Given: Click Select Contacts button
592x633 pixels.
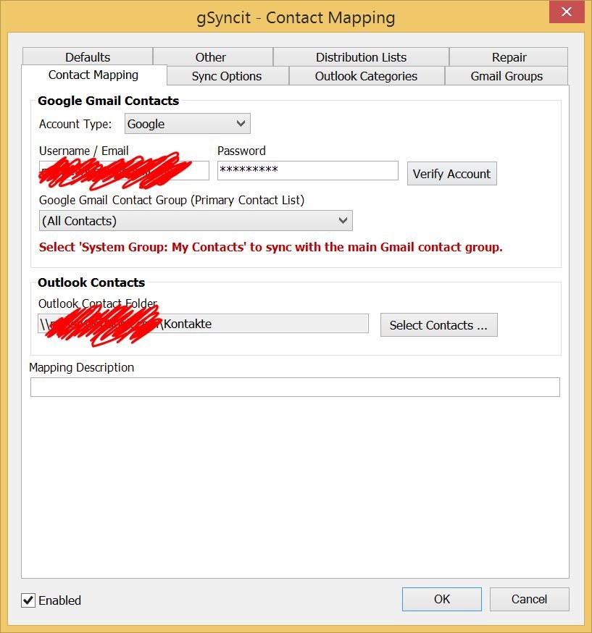Looking at the screenshot, I should [439, 325].
